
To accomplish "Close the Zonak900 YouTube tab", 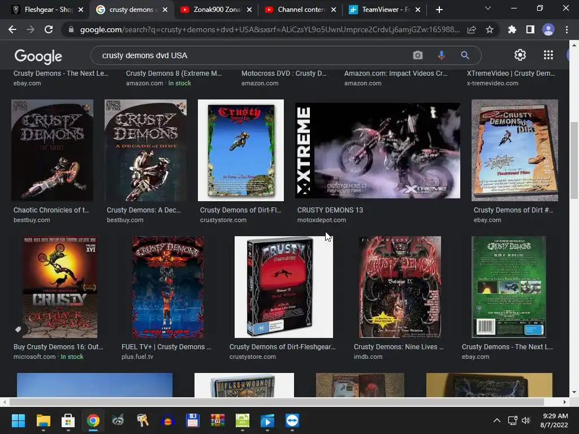I will click(249, 10).
